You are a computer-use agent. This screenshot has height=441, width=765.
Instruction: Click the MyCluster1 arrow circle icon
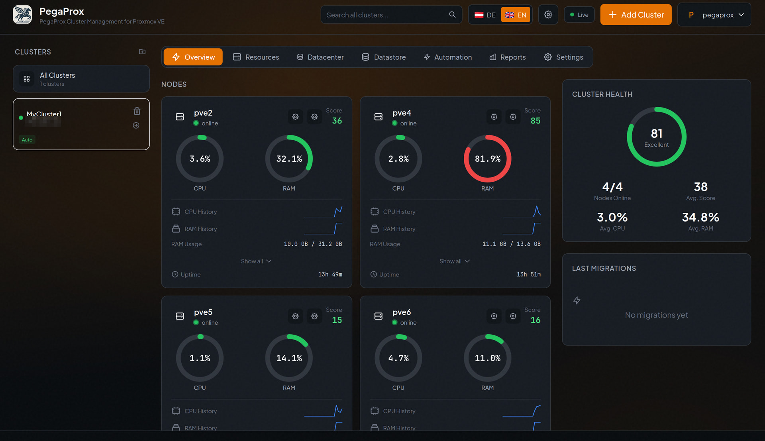tap(136, 125)
